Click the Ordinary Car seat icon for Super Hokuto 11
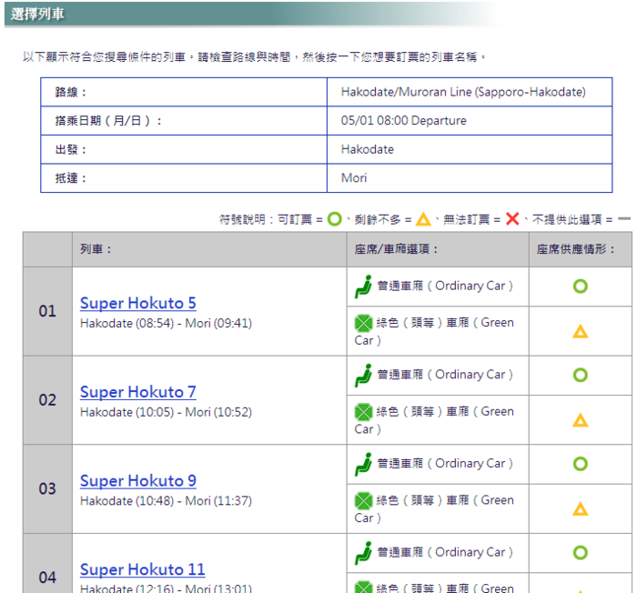This screenshot has width=637, height=593. [363, 552]
